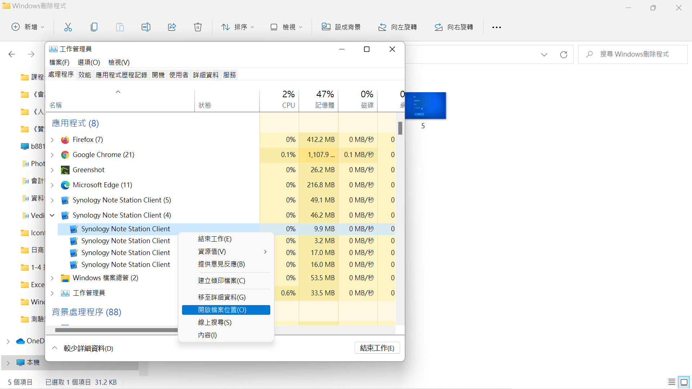Select 內容(I) in context menu

point(226,335)
